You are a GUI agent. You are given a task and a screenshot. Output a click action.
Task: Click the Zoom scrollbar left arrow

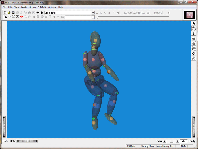click(x=165, y=141)
